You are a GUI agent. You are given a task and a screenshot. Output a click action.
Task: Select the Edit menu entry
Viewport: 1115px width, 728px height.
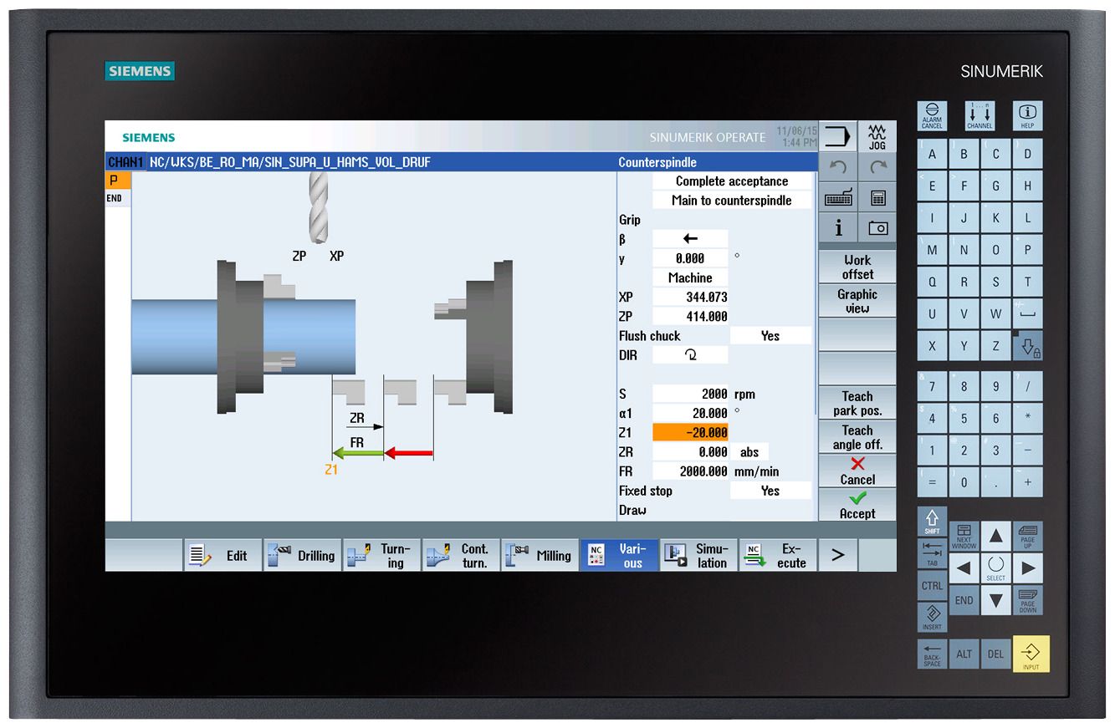click(x=222, y=555)
